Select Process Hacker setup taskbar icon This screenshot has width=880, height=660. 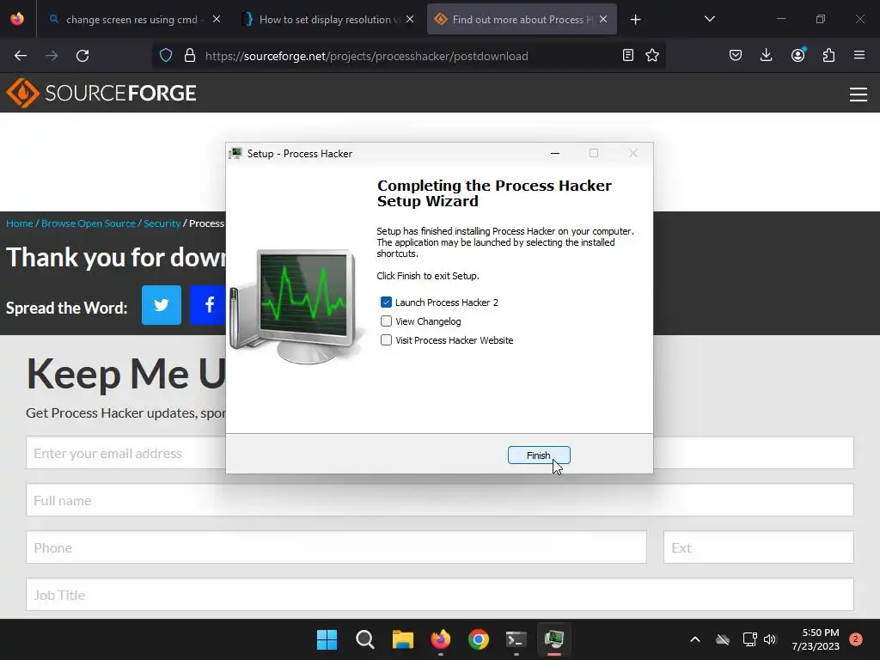[x=554, y=639]
